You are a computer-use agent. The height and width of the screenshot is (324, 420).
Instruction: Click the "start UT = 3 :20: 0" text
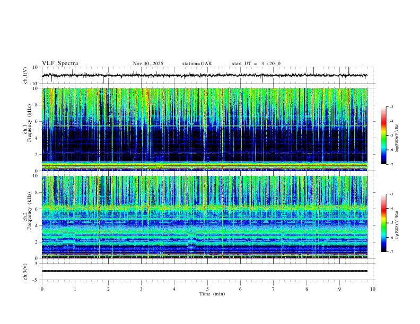(256, 64)
